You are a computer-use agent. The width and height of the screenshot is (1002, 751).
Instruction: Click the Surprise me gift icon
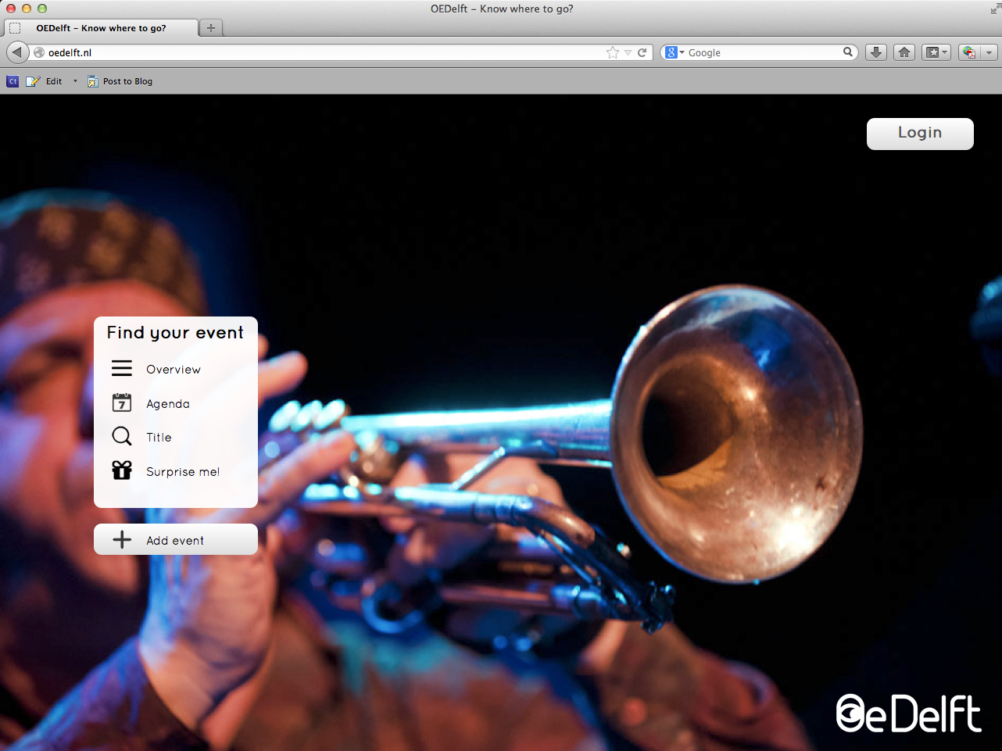point(122,470)
